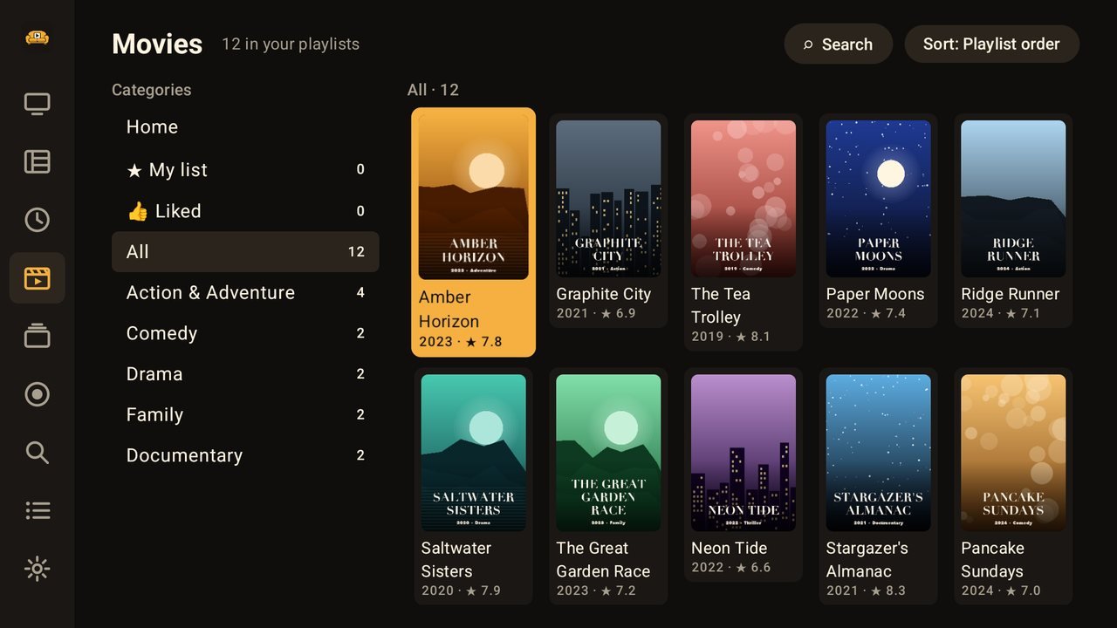Open the recordings circle icon

click(37, 394)
